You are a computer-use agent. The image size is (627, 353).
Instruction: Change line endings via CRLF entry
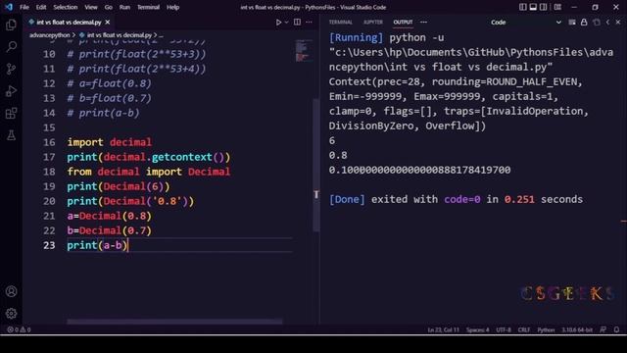click(524, 329)
